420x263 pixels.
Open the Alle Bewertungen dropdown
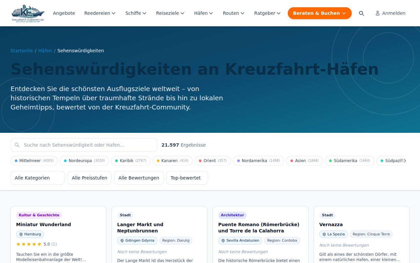pos(139,178)
